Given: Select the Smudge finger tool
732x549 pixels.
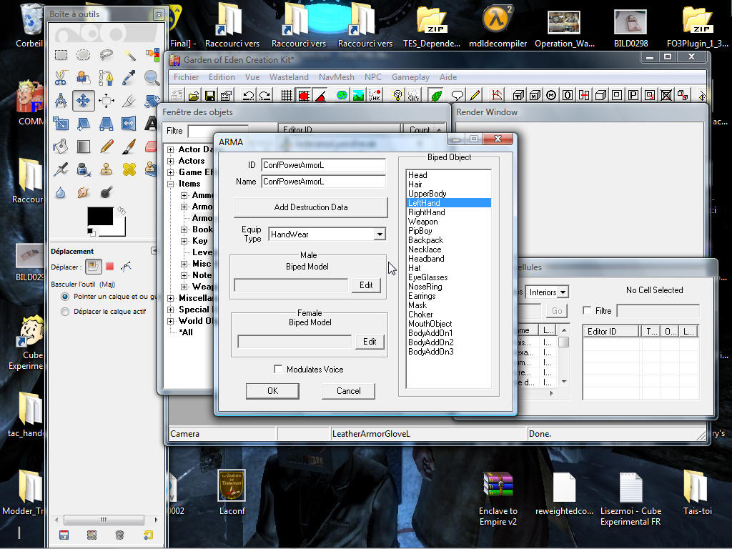Looking at the screenshot, I should (x=84, y=192).
